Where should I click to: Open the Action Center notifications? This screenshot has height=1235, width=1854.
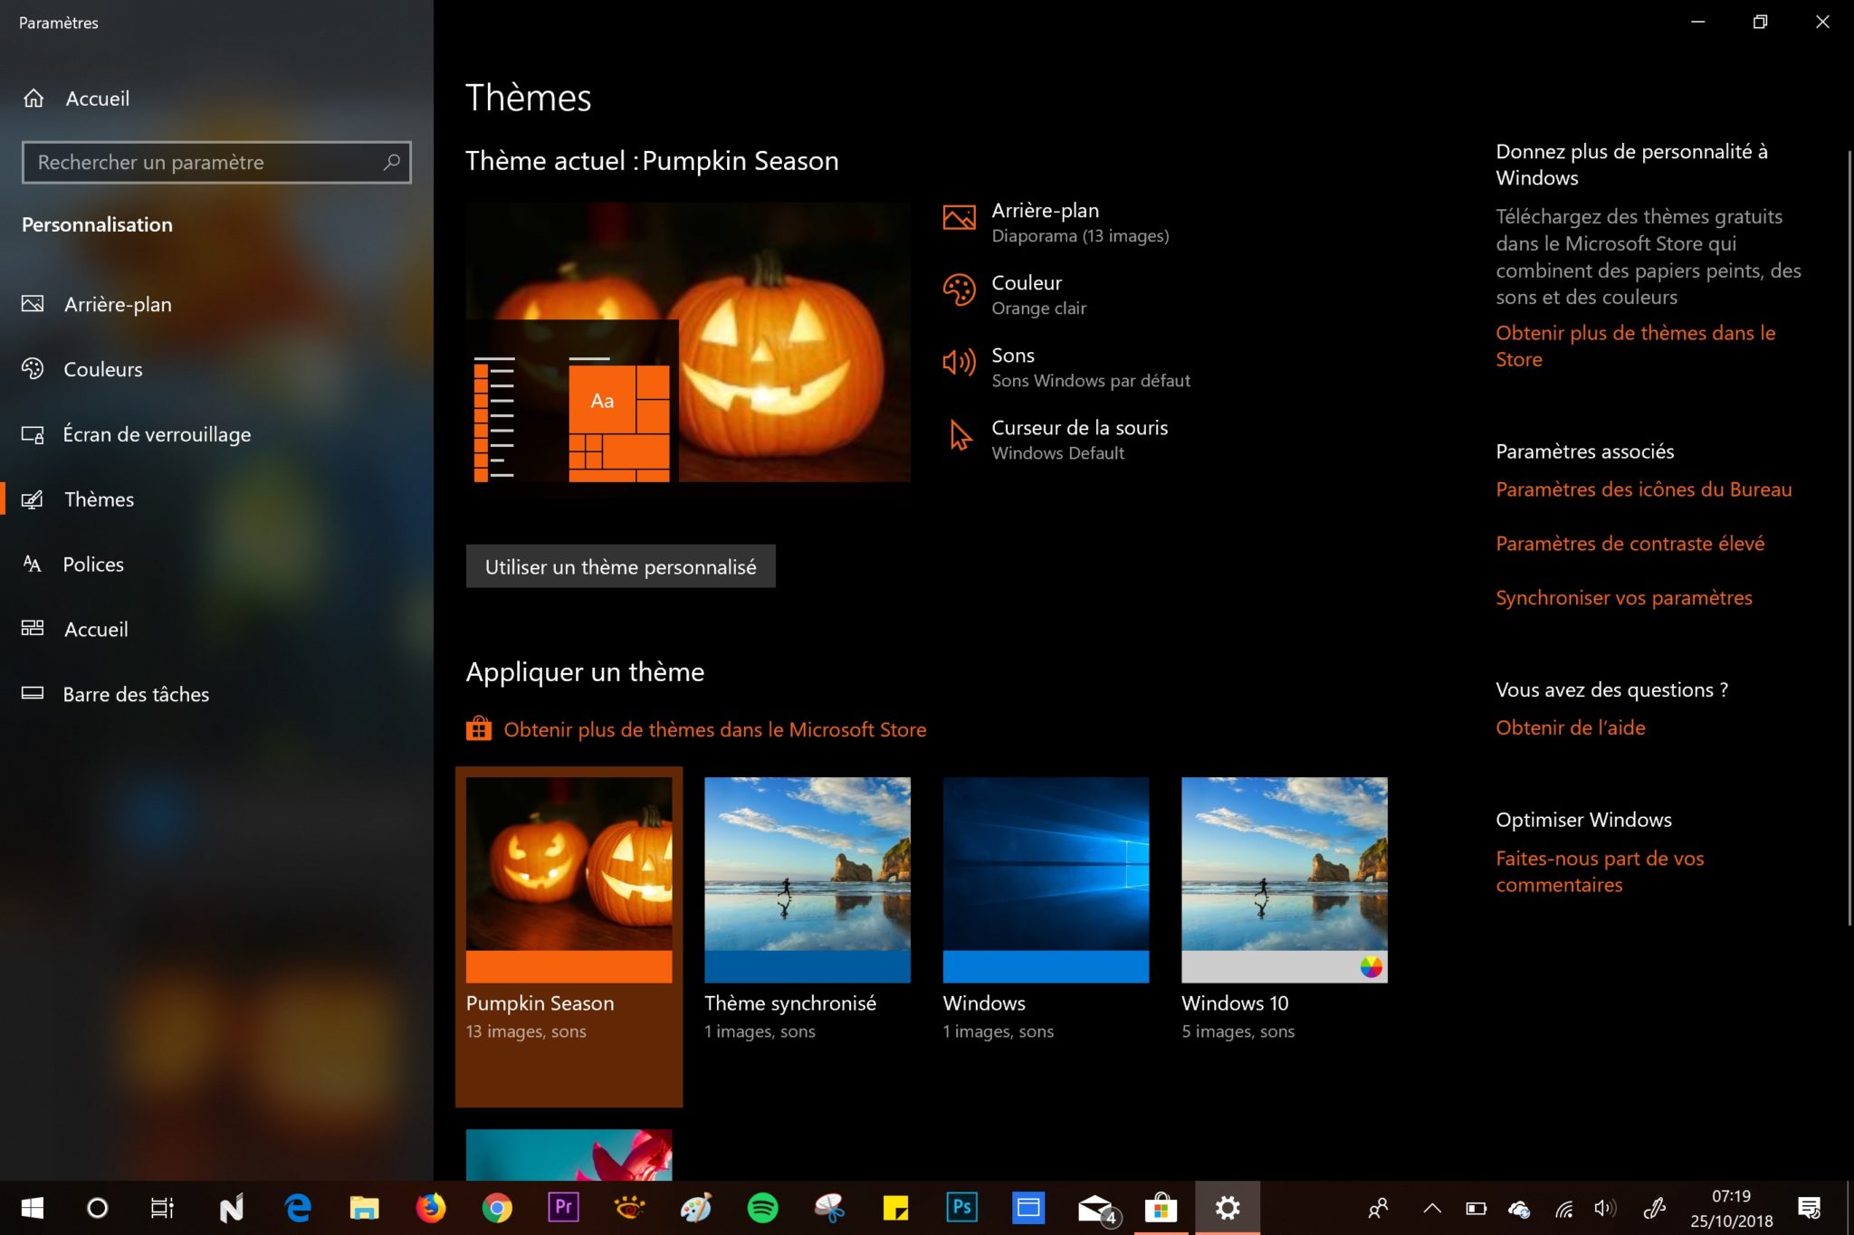(1809, 1208)
